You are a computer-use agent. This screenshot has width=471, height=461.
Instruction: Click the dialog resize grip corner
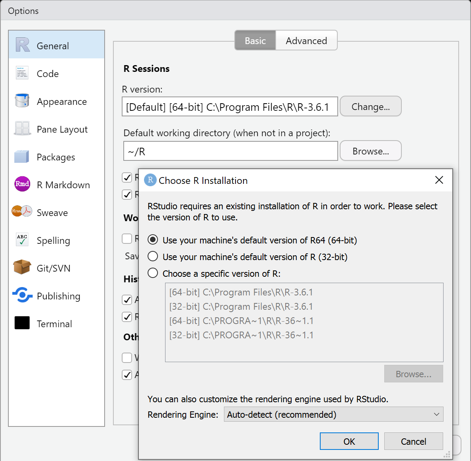point(447,455)
